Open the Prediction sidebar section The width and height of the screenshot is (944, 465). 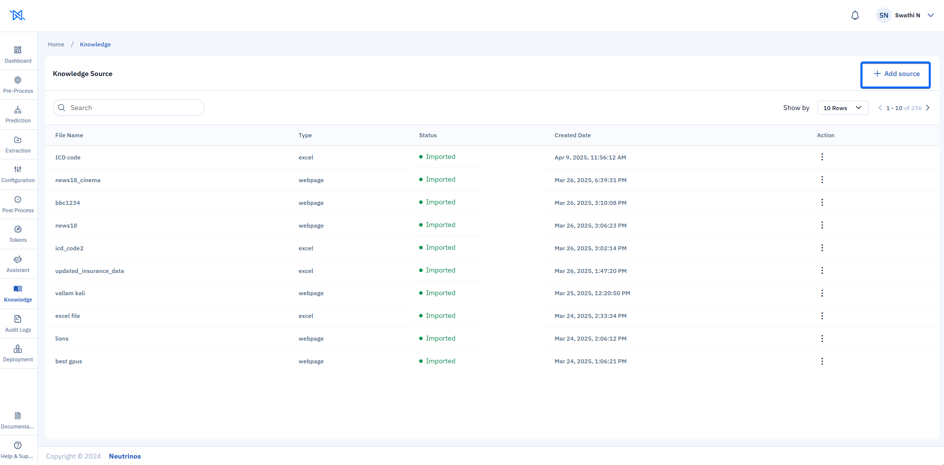(x=18, y=115)
